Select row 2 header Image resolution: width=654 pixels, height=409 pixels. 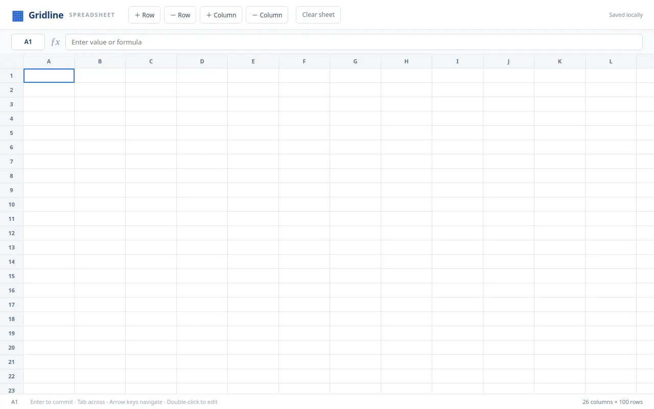(x=12, y=90)
